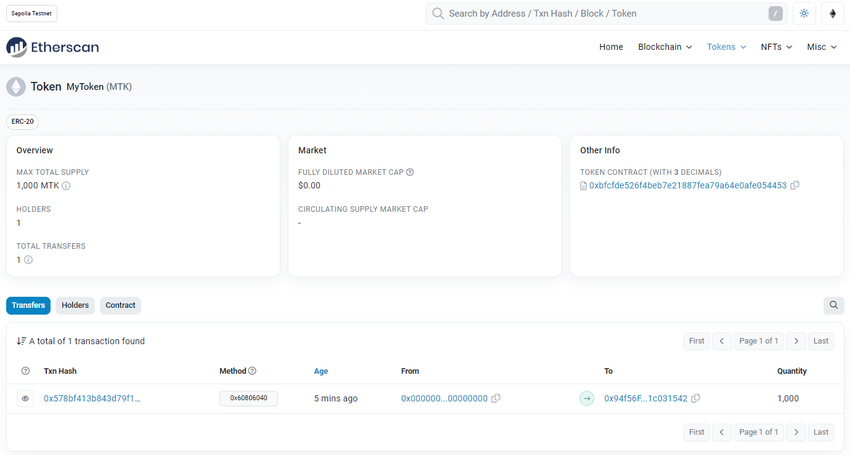Preview transaction with the eye icon

pyautogui.click(x=25, y=398)
